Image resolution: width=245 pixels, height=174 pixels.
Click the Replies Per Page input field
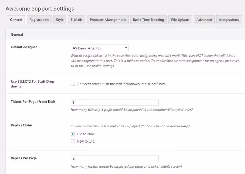click(x=115, y=159)
